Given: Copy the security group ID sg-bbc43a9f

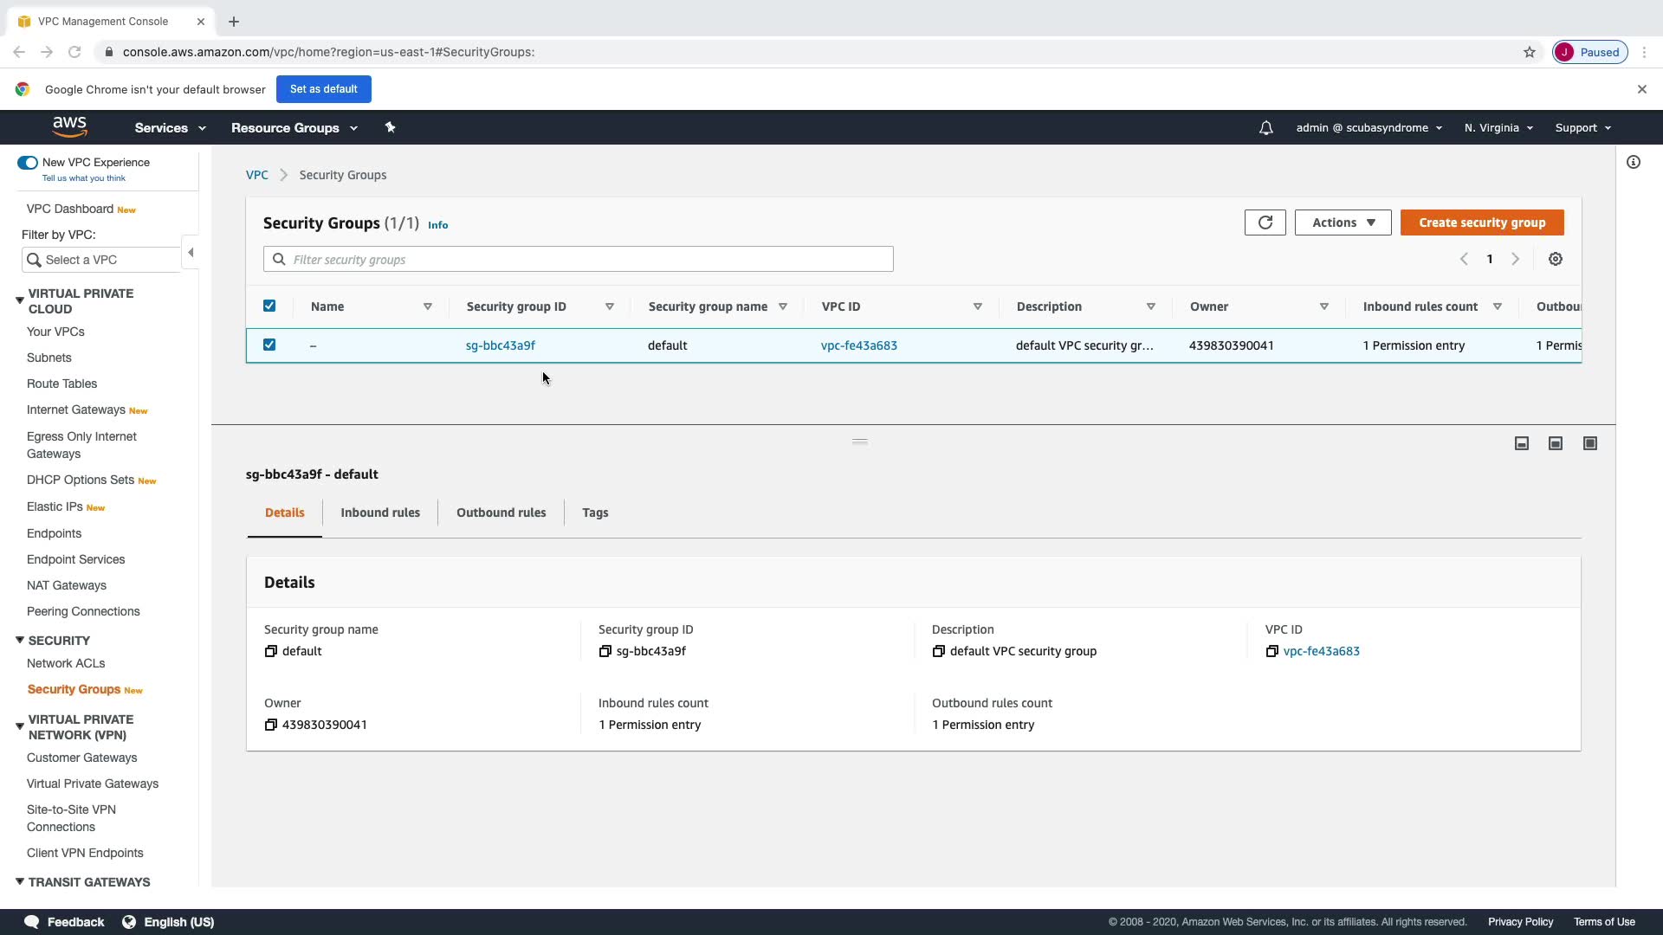Looking at the screenshot, I should 605,651.
